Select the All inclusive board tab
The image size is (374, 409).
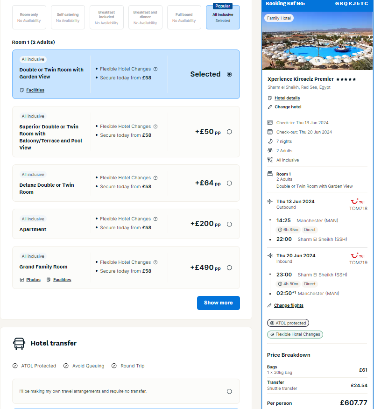(x=223, y=17)
